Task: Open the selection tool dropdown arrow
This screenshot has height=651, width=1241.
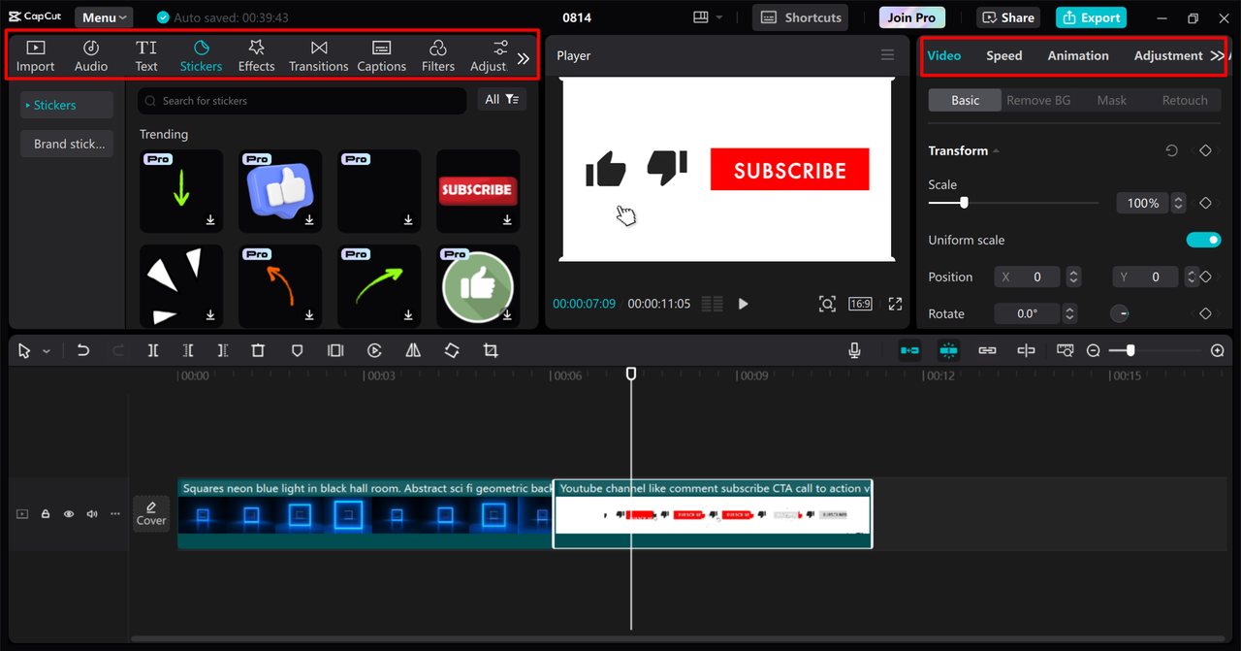Action: [x=46, y=351]
